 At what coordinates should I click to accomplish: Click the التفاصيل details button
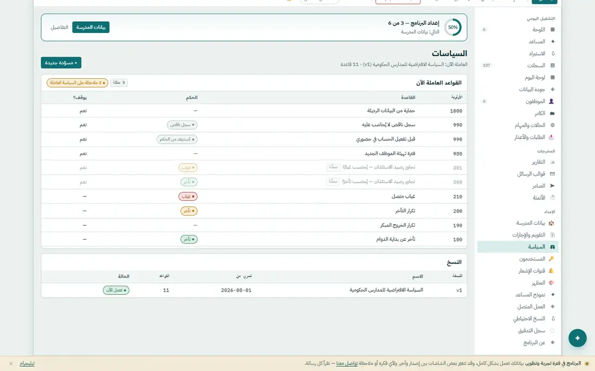pyautogui.click(x=59, y=28)
